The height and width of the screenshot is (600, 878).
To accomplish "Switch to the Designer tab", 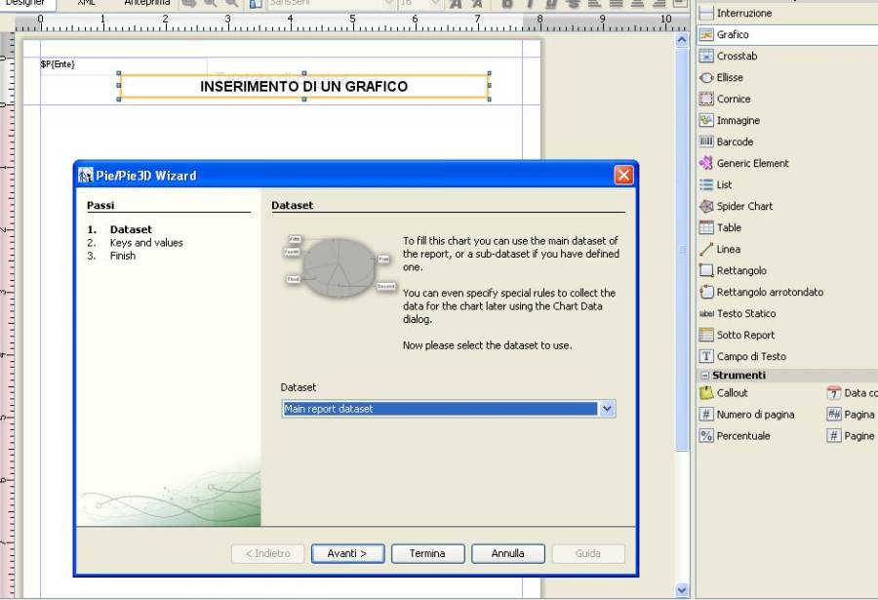I will click(26, 3).
